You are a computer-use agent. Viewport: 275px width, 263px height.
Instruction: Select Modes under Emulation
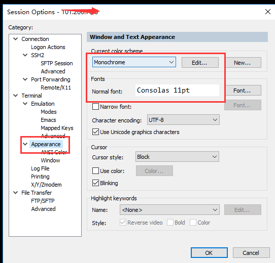(49, 112)
